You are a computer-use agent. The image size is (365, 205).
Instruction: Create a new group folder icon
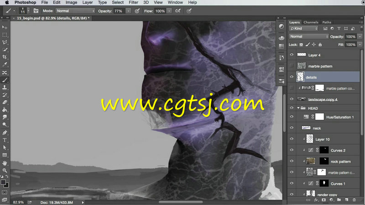tap(339, 200)
